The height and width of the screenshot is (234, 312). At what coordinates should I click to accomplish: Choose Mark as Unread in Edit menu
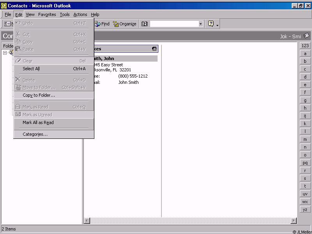point(54,115)
